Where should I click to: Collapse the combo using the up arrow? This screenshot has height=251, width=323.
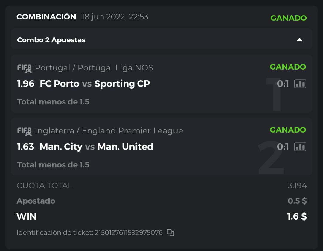coord(299,40)
